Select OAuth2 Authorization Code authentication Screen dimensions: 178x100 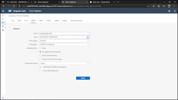40,59
